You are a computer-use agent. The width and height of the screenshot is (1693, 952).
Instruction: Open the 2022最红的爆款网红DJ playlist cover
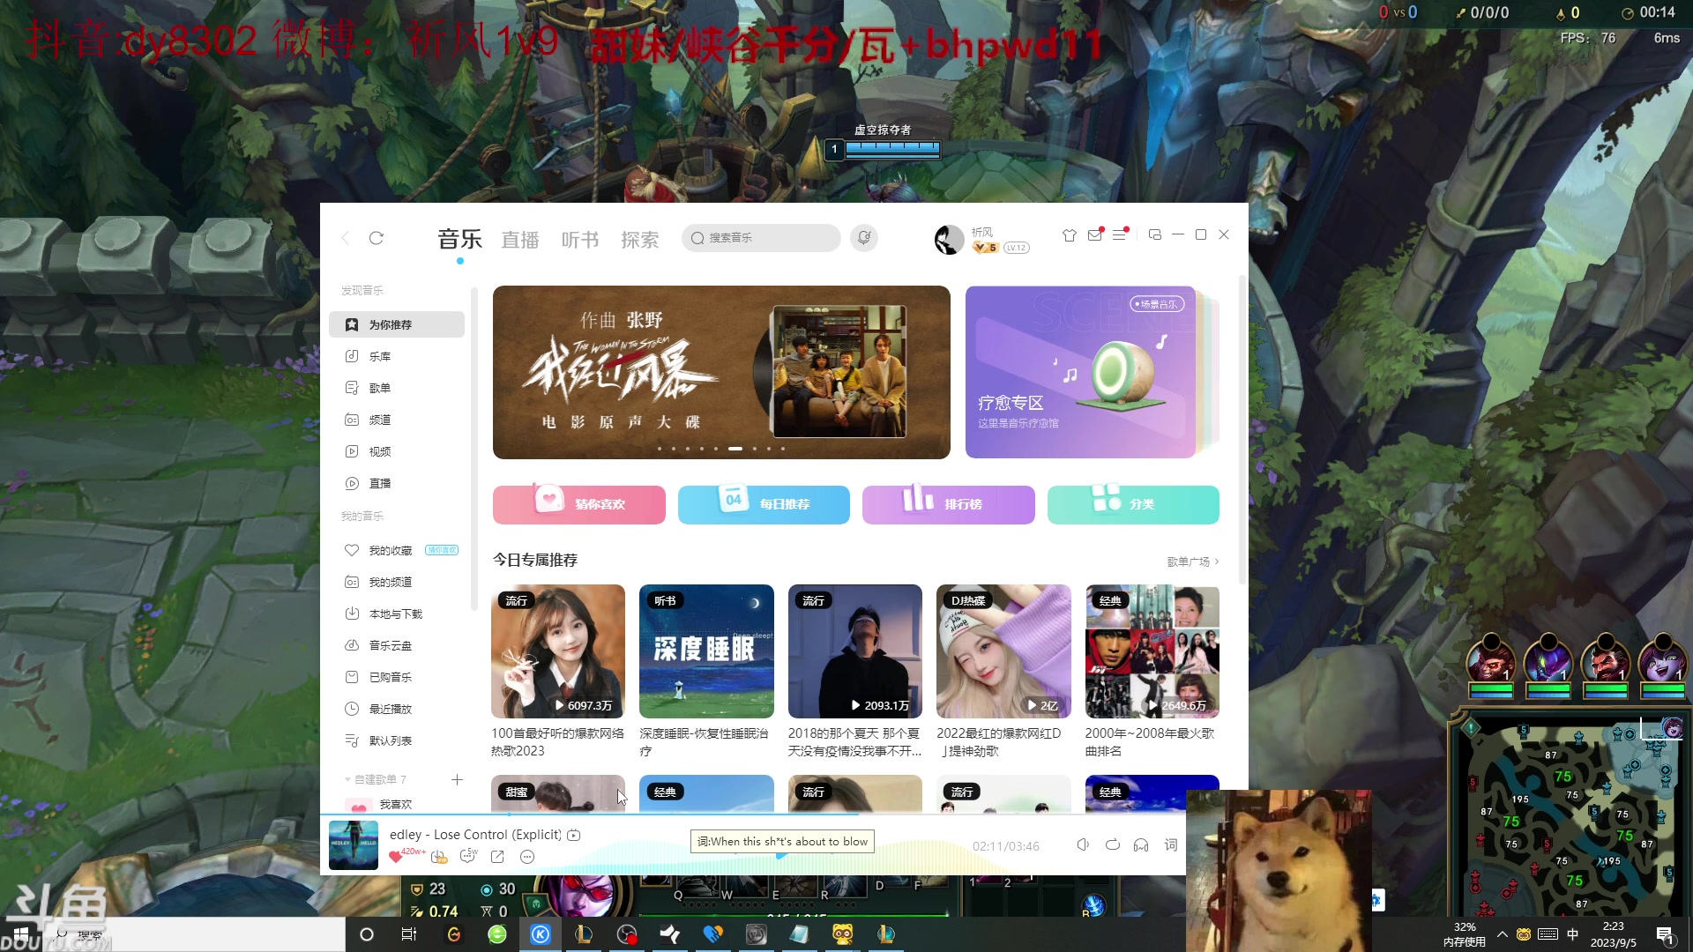(1003, 651)
